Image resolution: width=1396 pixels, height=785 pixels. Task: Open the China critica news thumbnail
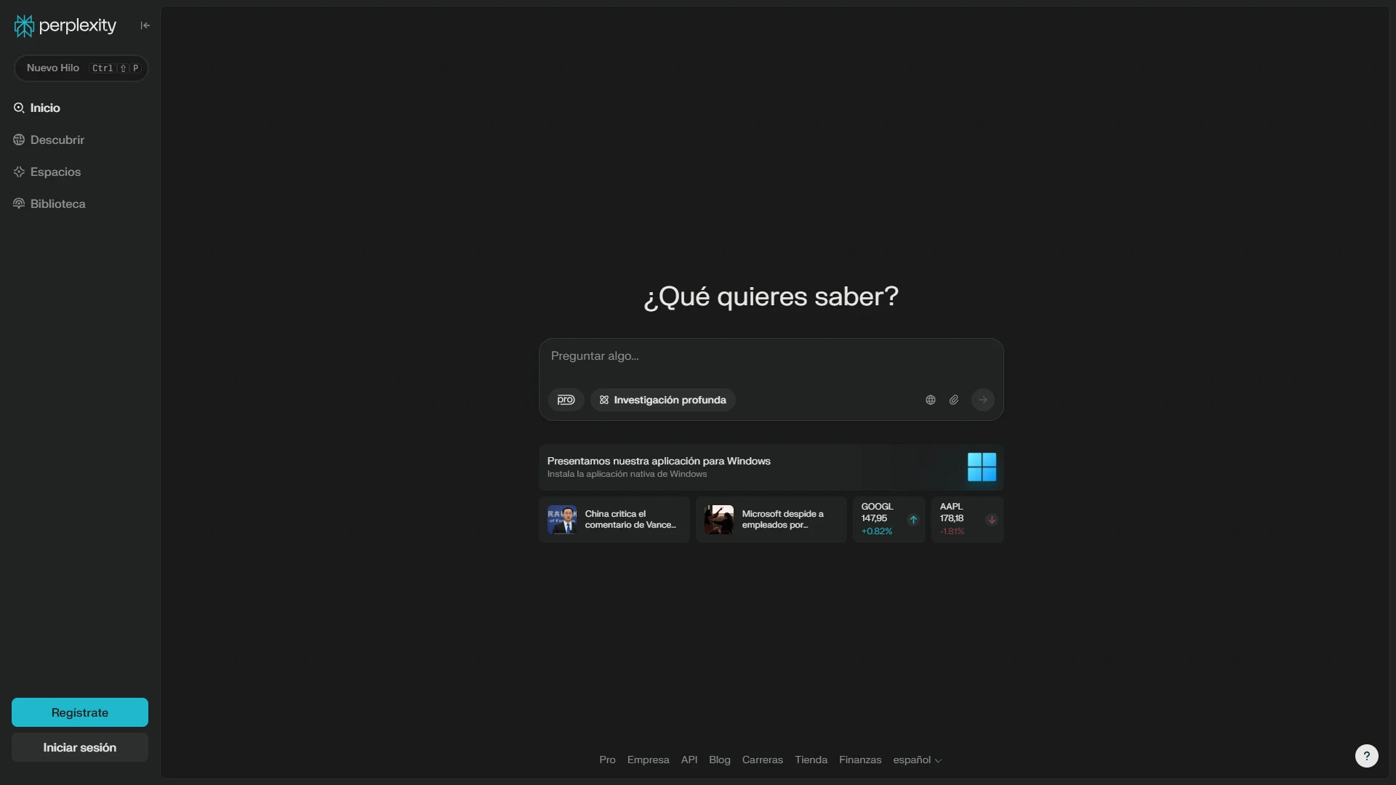point(562,520)
